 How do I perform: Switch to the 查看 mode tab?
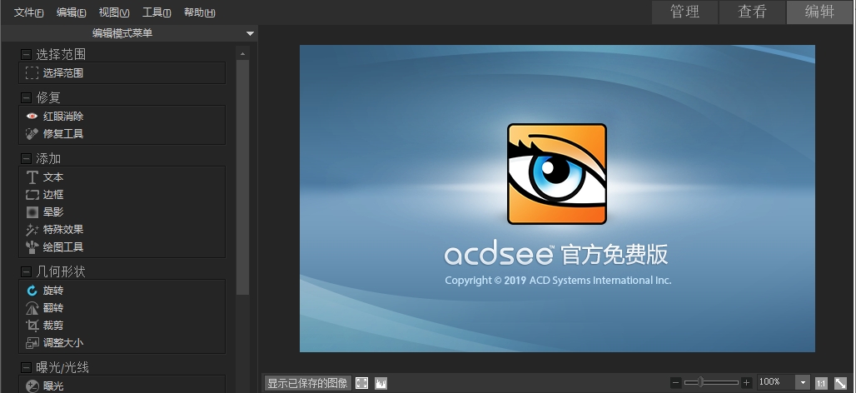click(x=752, y=12)
